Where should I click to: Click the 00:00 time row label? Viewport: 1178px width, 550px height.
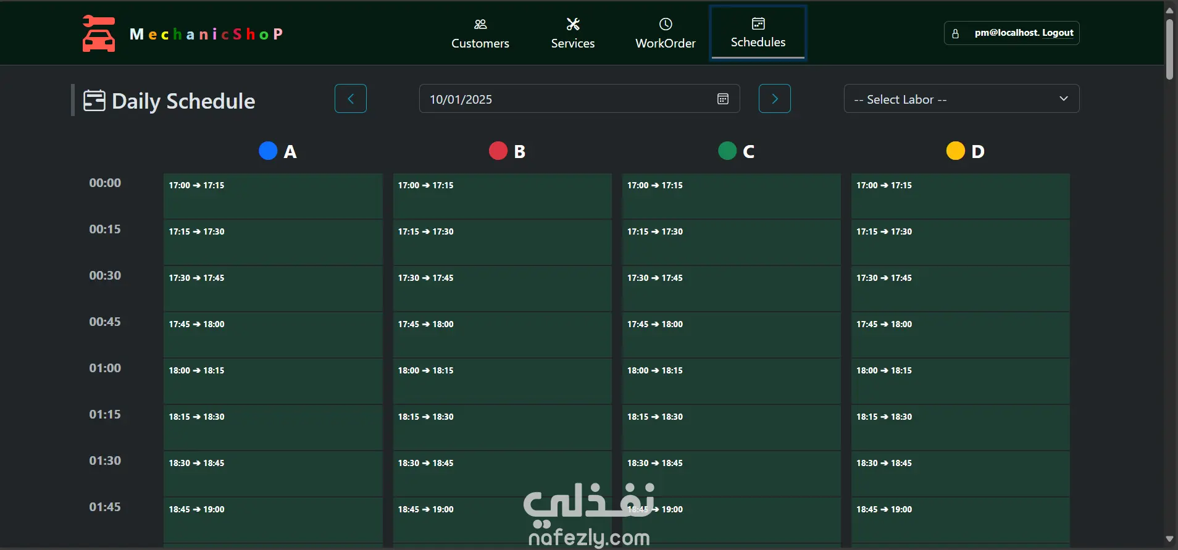tap(105, 183)
